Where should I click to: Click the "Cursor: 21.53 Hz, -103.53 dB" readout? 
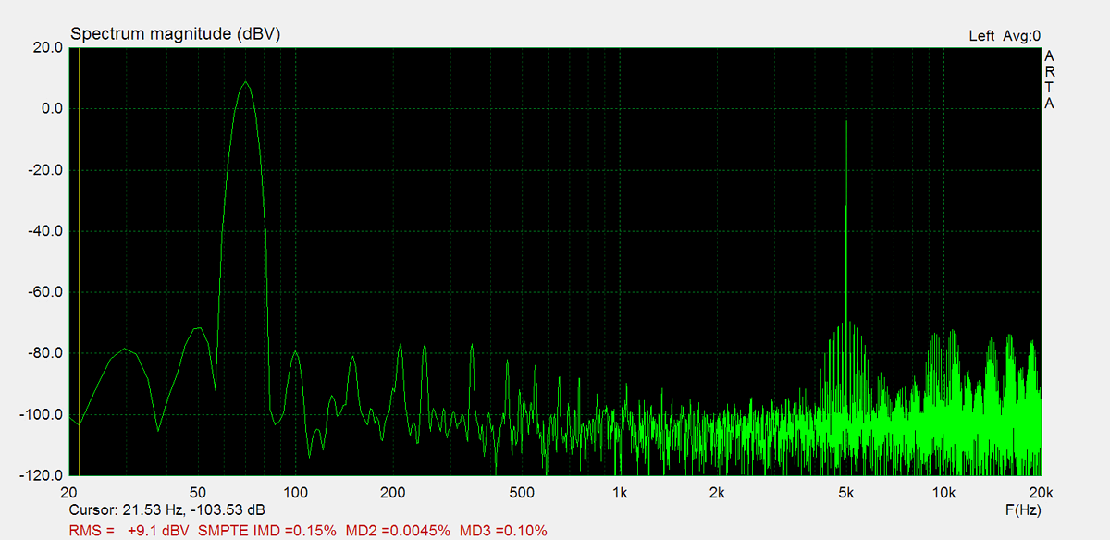click(x=167, y=510)
